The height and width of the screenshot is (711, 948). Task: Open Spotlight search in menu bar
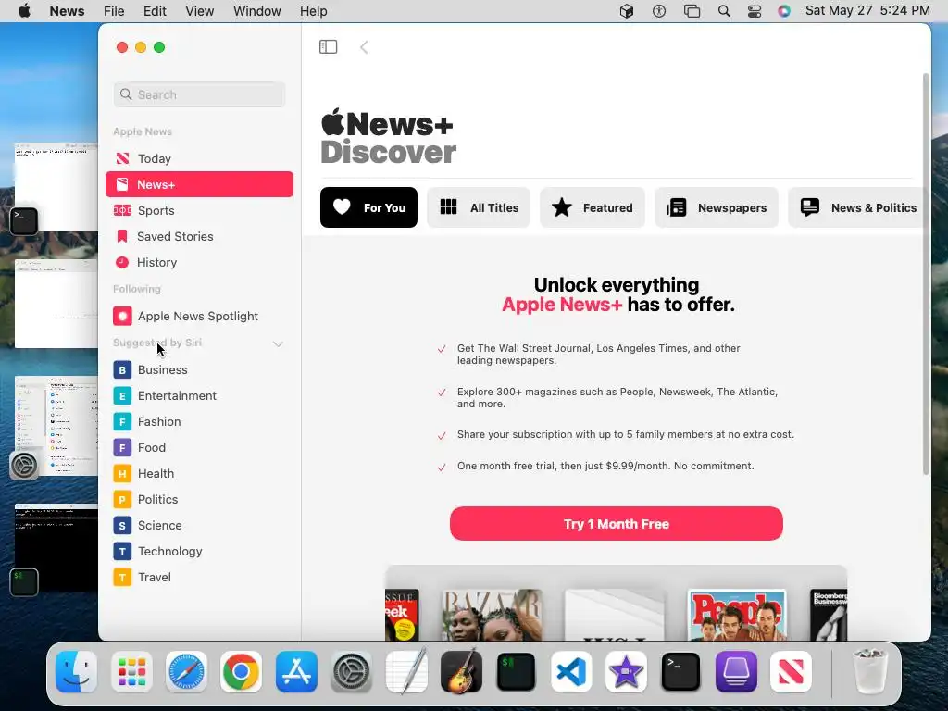pyautogui.click(x=724, y=11)
